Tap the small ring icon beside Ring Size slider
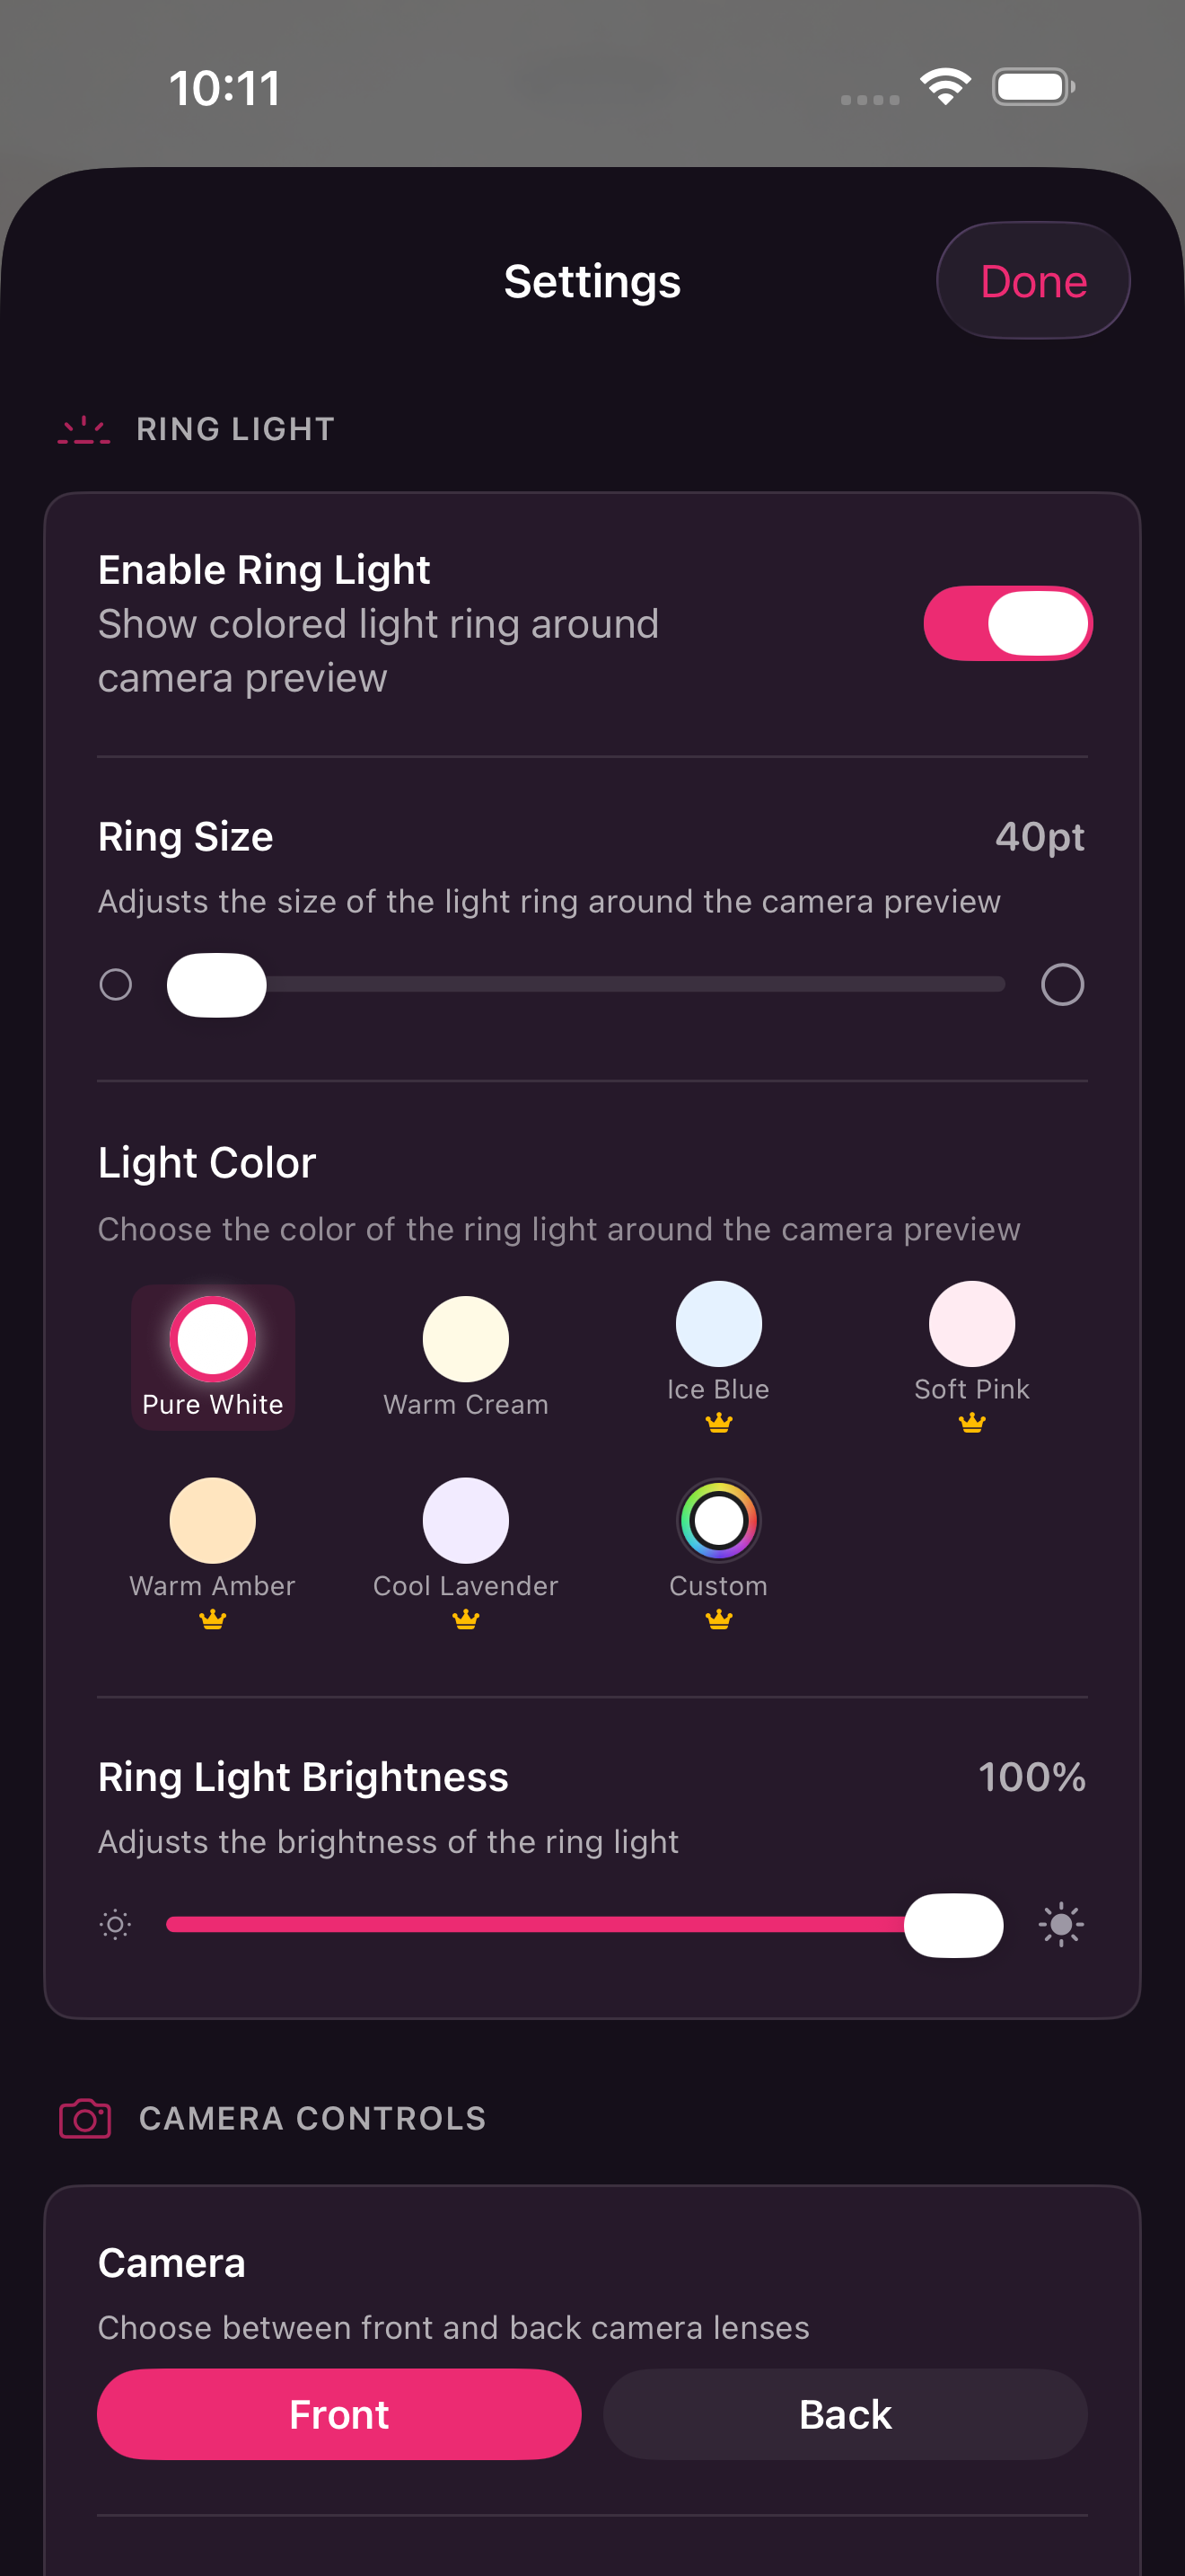This screenshot has height=2576, width=1185. click(116, 985)
